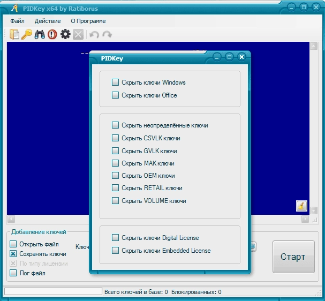Viewport: 325px width, 301px height.
Task: Click the Старт button
Action: [x=293, y=257]
